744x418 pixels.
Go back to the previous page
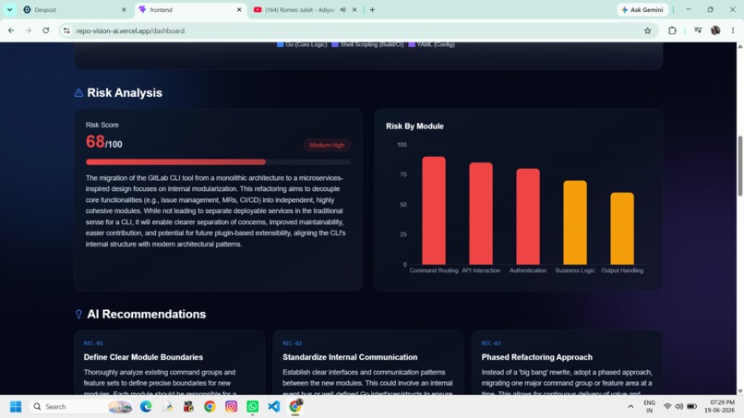click(11, 30)
